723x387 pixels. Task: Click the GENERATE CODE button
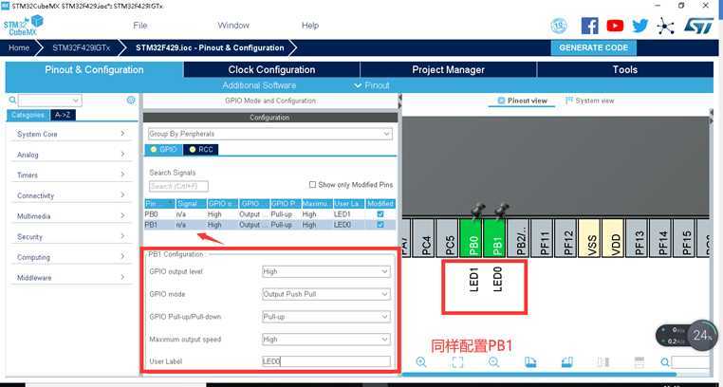point(593,48)
